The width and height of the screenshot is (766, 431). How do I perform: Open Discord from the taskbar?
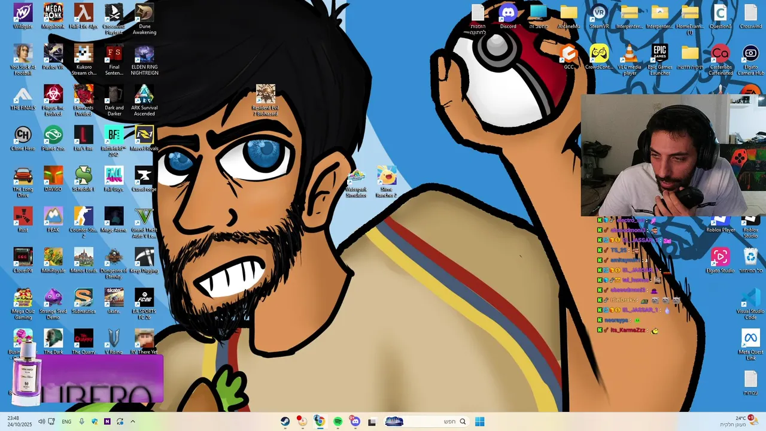click(x=355, y=421)
